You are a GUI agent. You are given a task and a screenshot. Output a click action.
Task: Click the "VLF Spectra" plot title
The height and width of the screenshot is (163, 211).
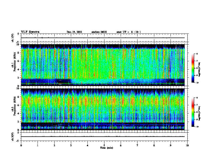pyautogui.click(x=30, y=32)
